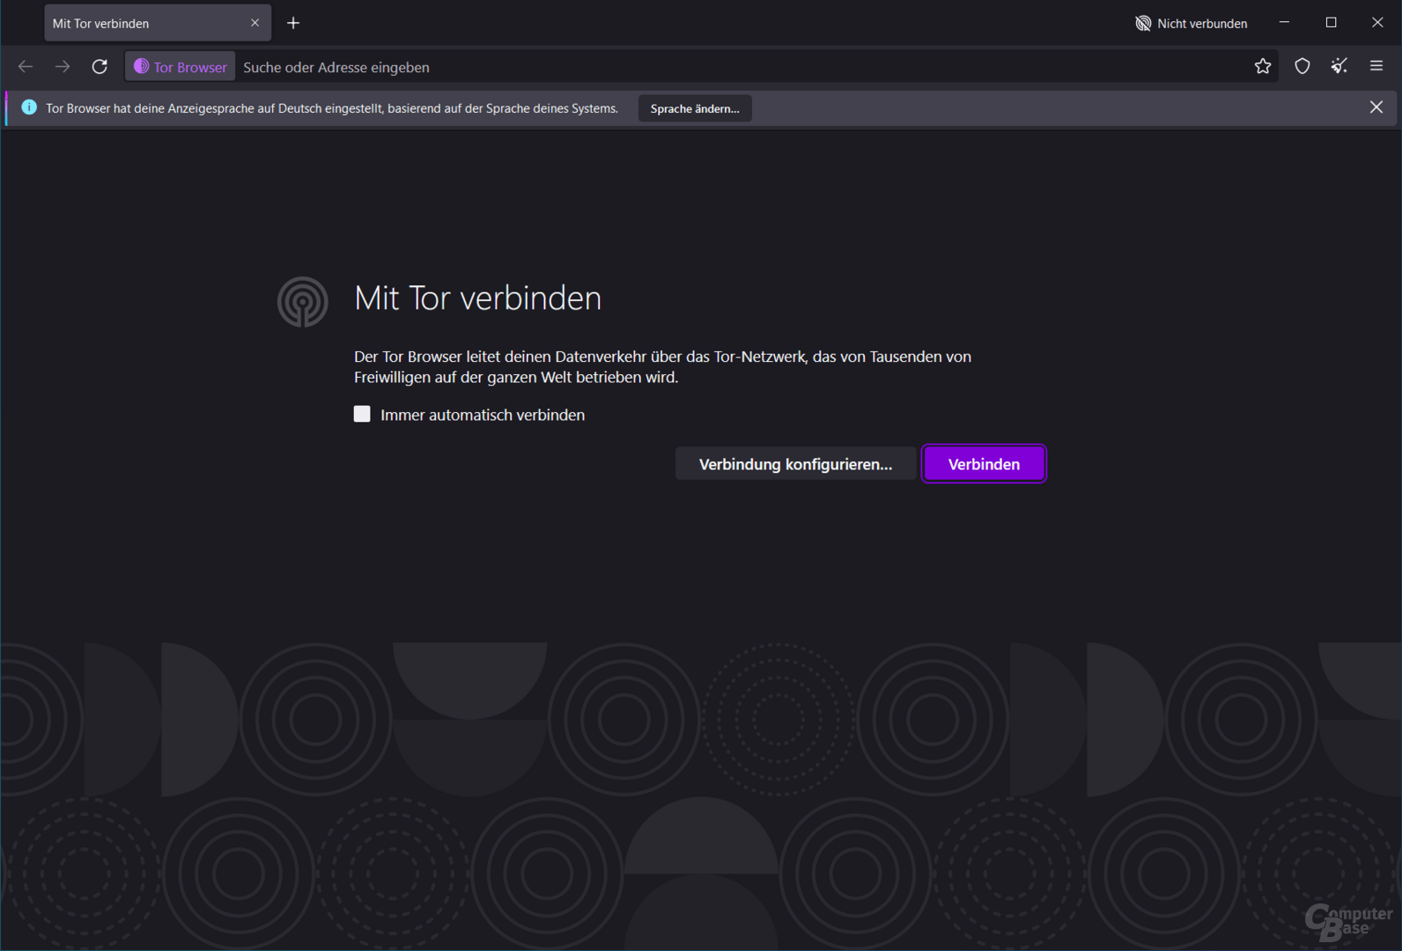Click the Tor onion logo beside the heading

(303, 302)
